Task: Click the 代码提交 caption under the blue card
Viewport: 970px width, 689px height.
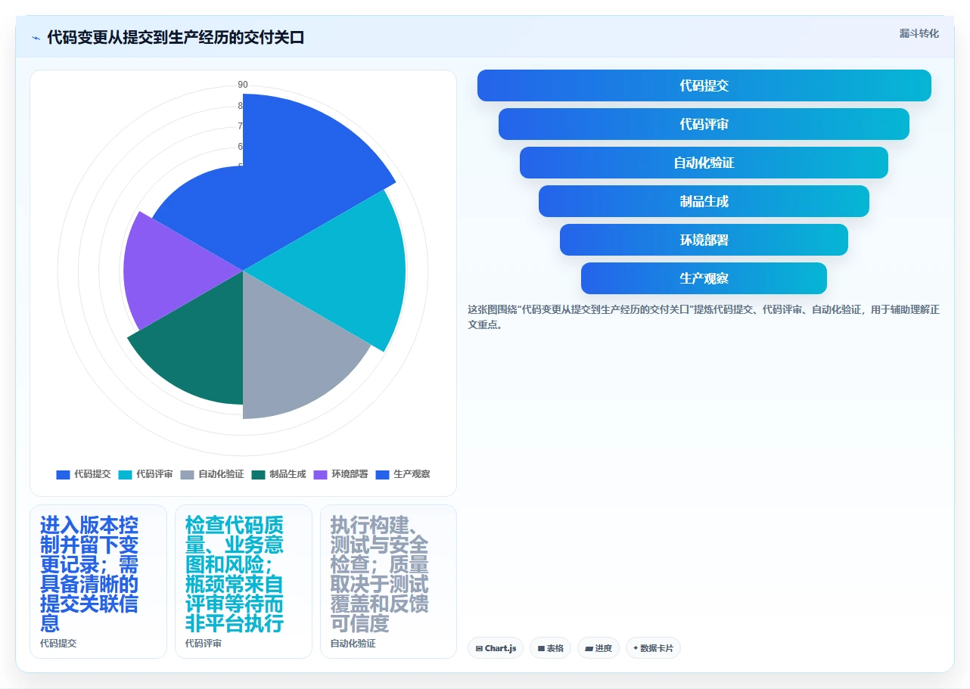Action: click(58, 644)
